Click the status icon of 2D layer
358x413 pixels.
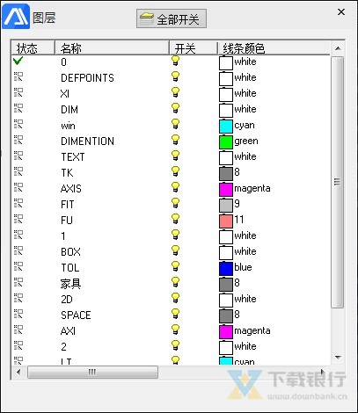click(x=18, y=299)
